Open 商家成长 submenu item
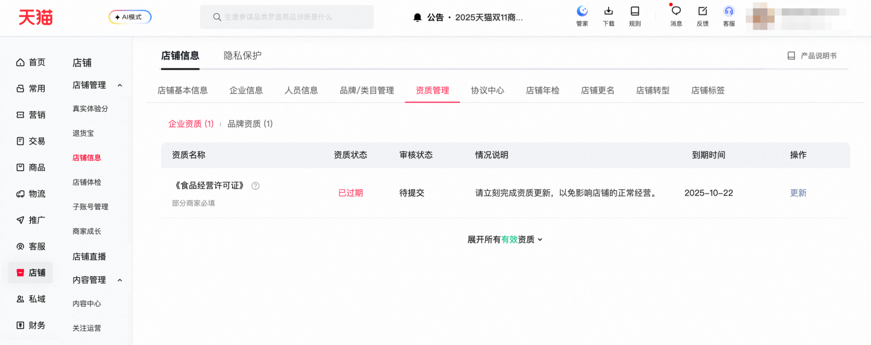The height and width of the screenshot is (345, 871). 87,231
